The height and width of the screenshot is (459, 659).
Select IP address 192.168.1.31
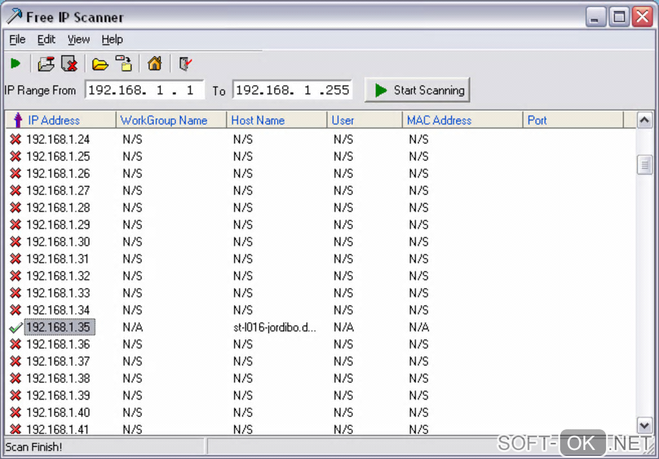(58, 259)
